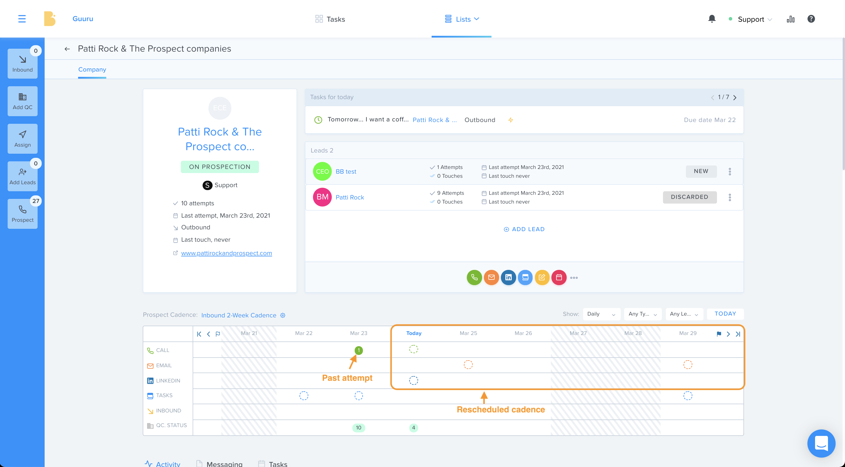Open the Daily view dropdown
Viewport: 845px width, 467px height.
tap(601, 314)
